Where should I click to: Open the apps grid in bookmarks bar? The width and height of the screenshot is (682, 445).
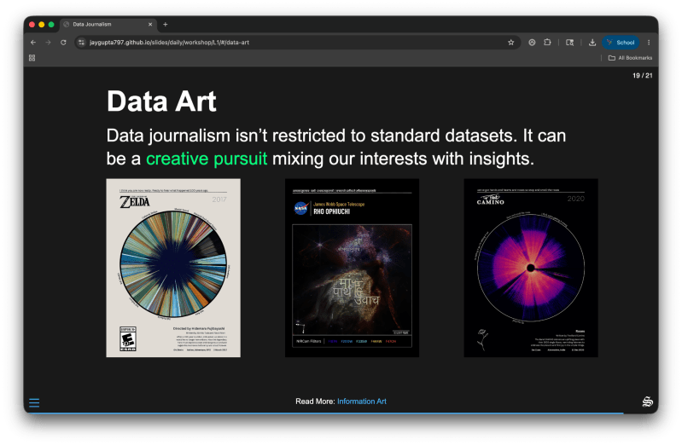tap(32, 58)
